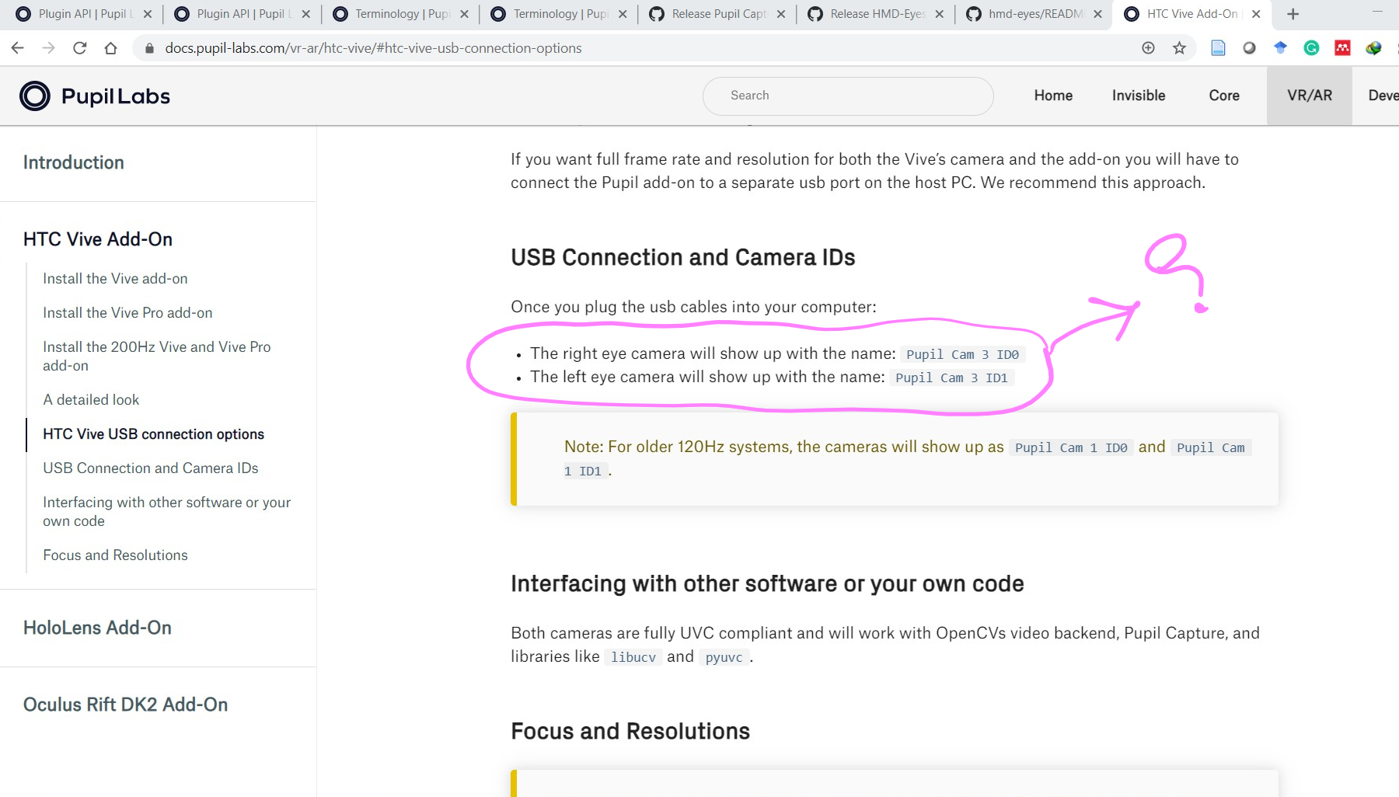
Task: Click the Pupil Cam 1 ID0 code text
Action: click(x=1071, y=447)
